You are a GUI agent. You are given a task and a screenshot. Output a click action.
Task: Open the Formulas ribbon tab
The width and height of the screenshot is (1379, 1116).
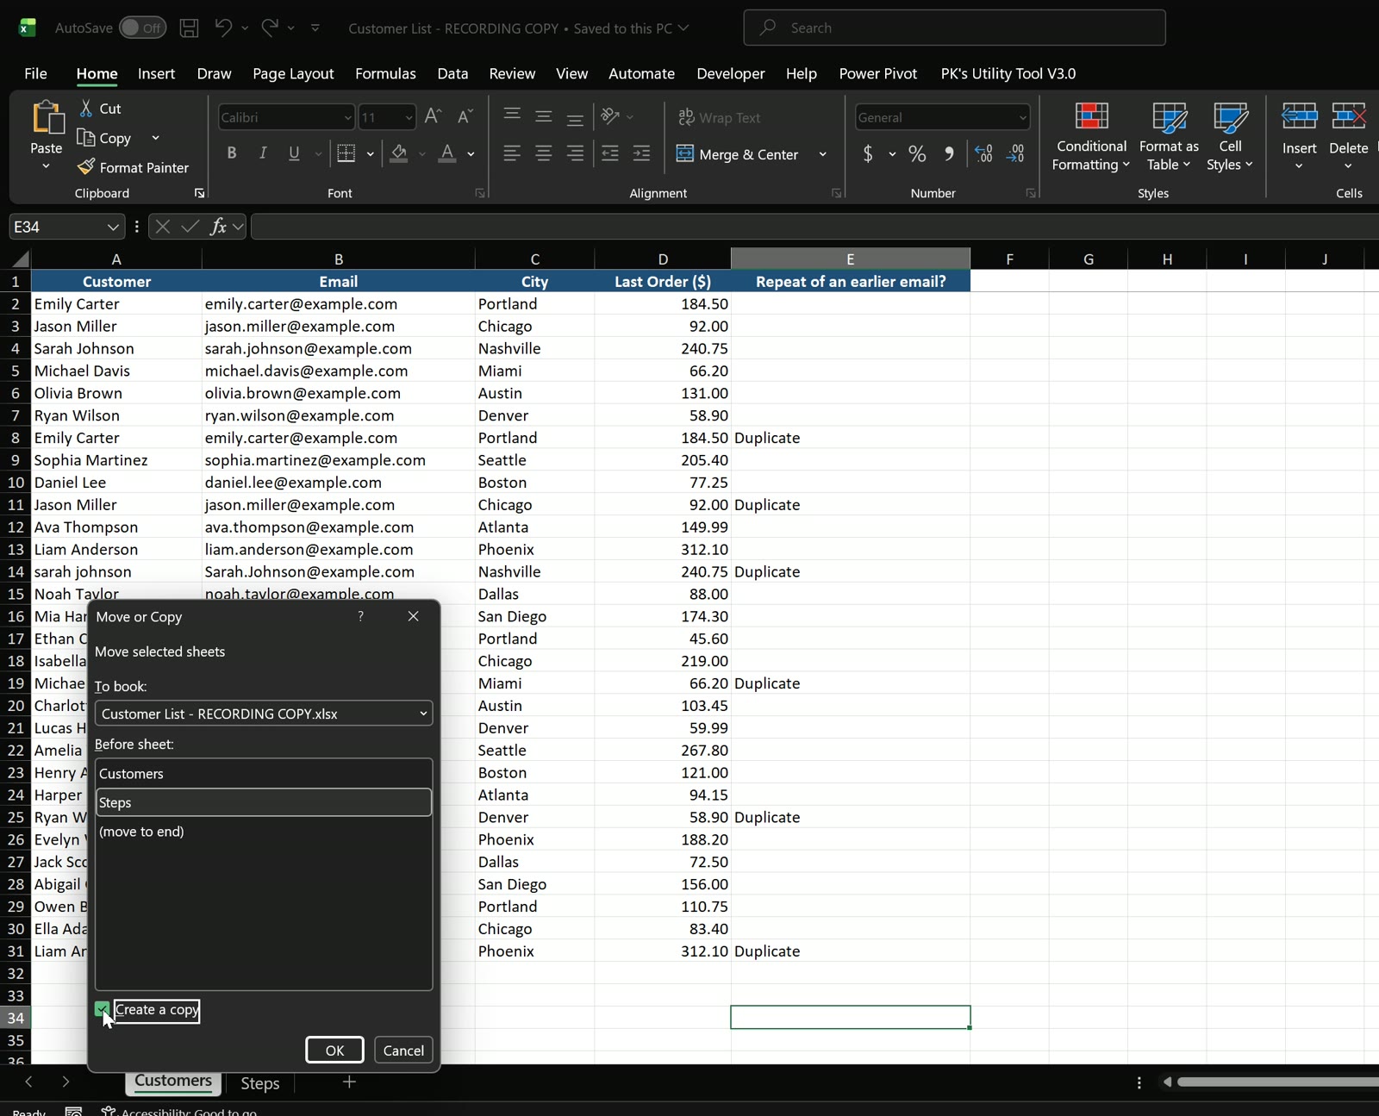coord(385,73)
